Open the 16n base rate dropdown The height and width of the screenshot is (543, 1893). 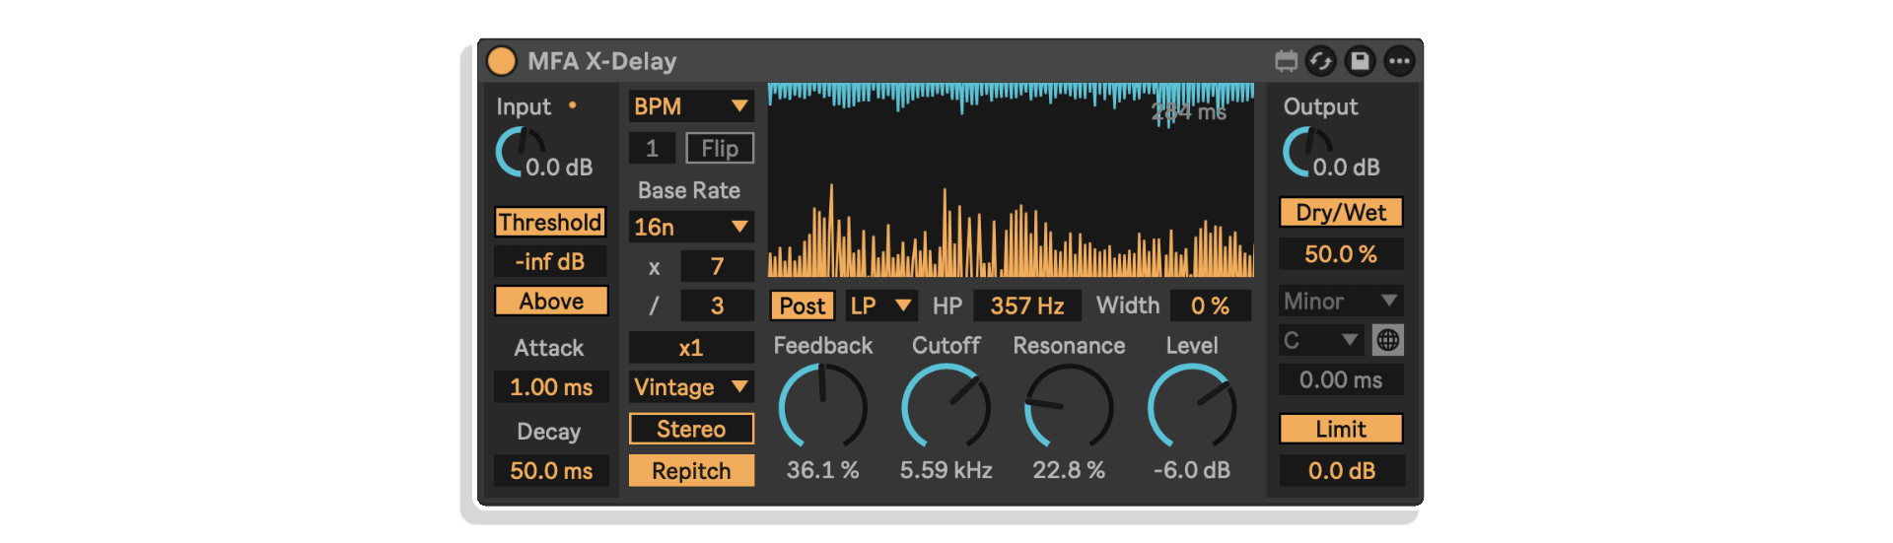click(x=691, y=227)
